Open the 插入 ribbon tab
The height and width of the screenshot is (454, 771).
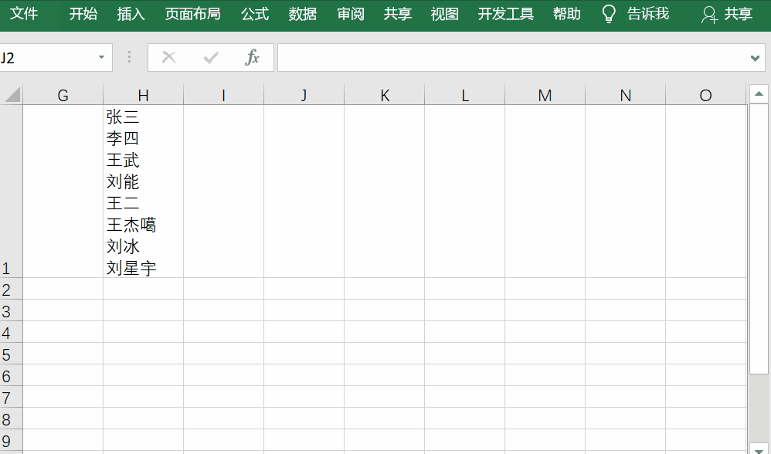131,13
